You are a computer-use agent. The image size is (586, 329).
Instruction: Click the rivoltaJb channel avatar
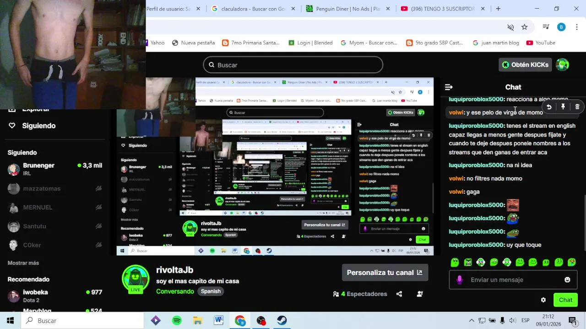[x=136, y=278]
